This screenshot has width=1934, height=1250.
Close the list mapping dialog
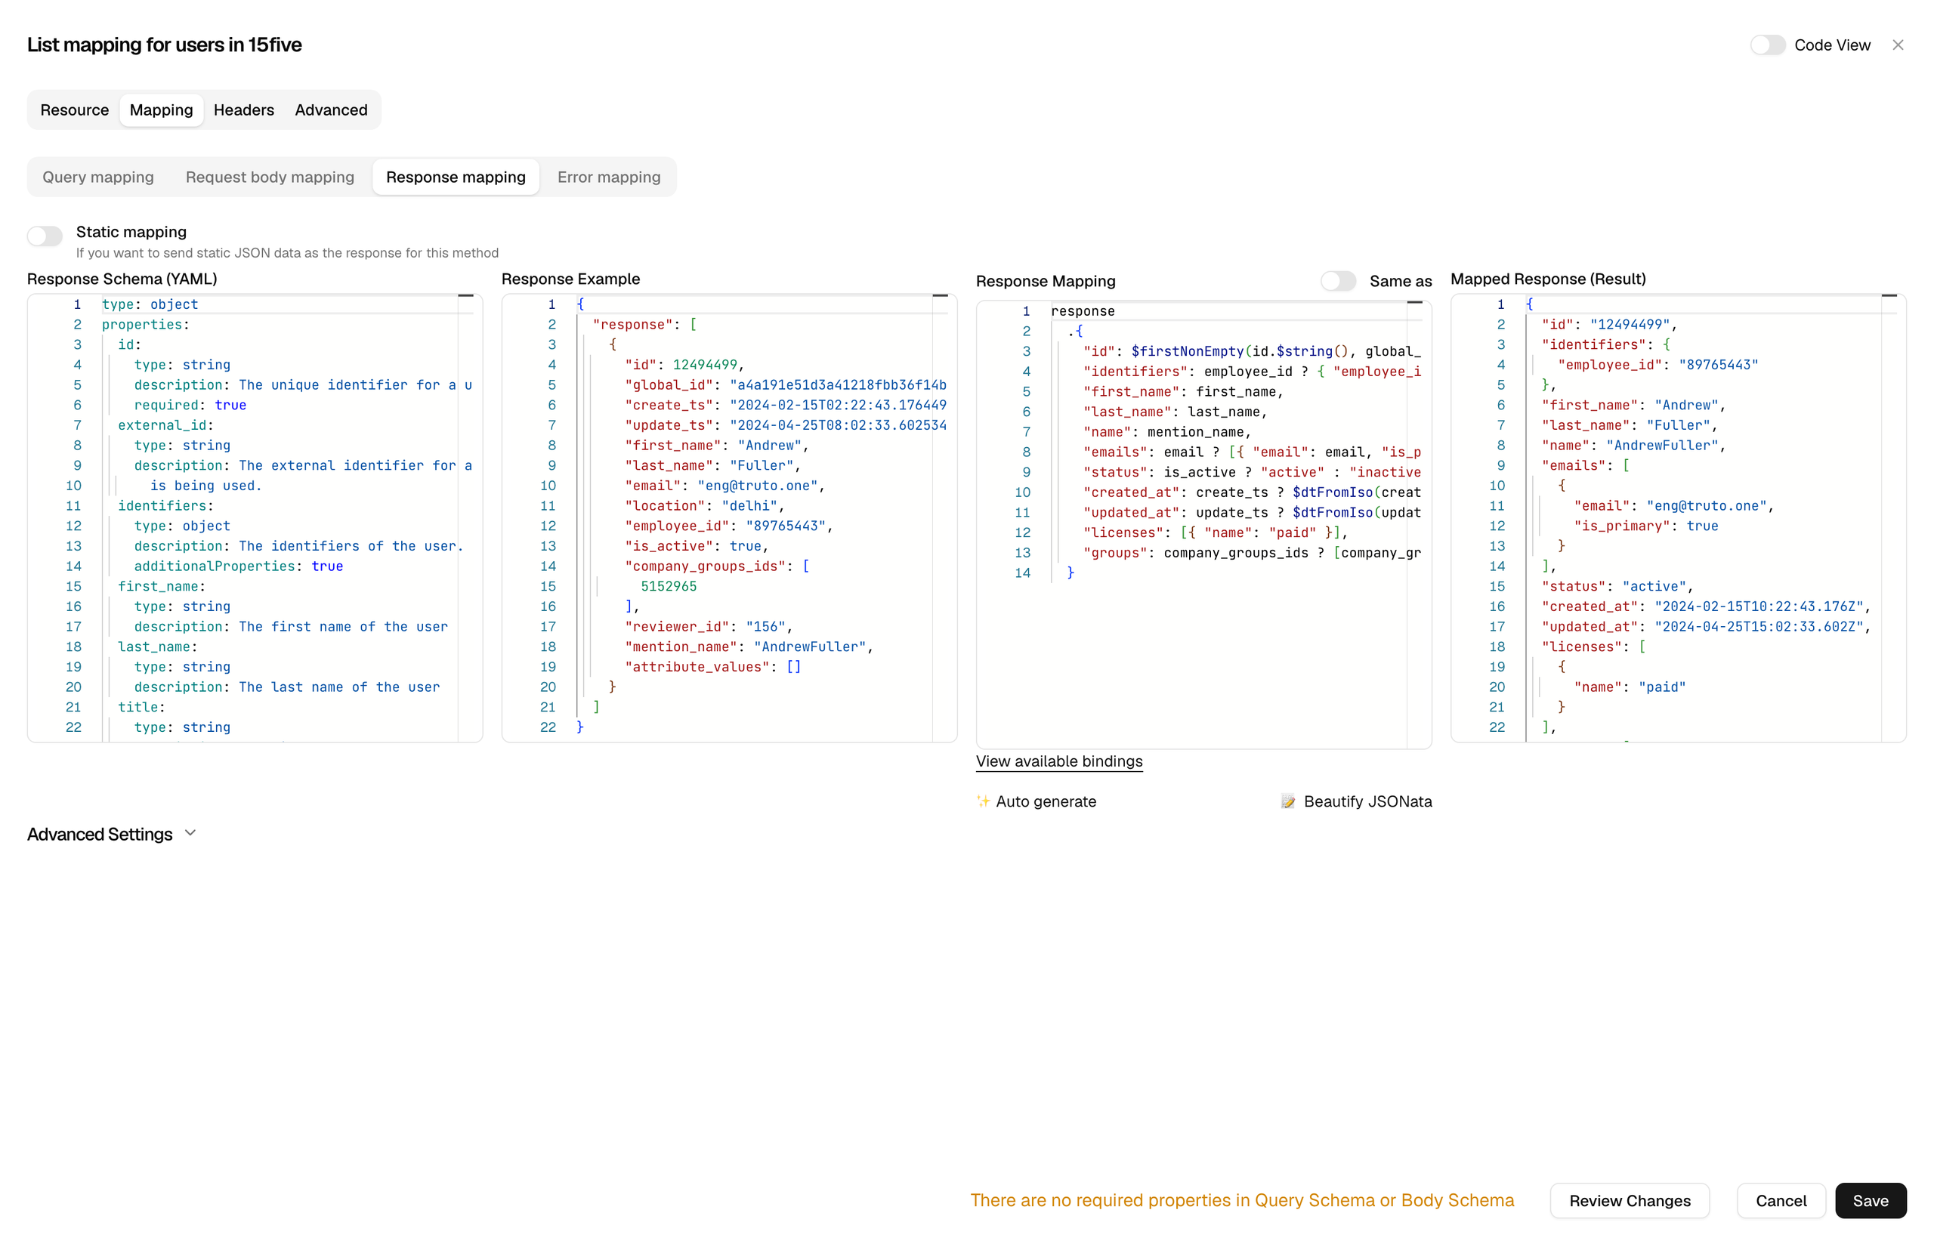coord(1898,45)
